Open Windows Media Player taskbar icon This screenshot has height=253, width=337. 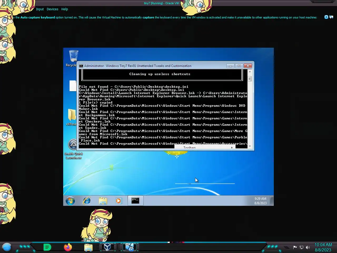point(119,201)
